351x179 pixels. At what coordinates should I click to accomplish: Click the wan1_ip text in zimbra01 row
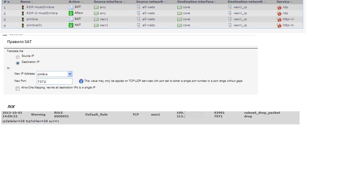(240, 25)
